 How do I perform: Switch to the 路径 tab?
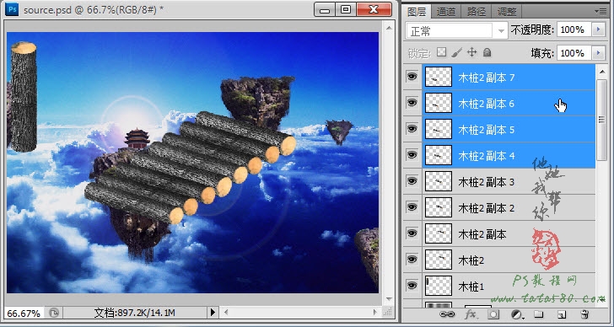click(477, 12)
